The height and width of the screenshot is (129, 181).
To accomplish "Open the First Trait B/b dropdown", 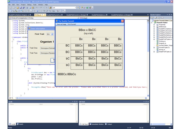I will tap(52, 34).
